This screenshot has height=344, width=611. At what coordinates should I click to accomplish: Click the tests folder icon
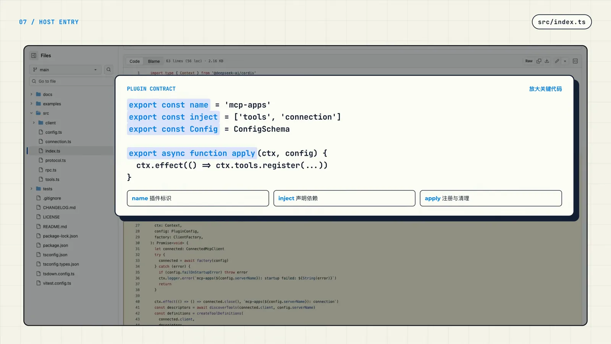[x=38, y=189]
